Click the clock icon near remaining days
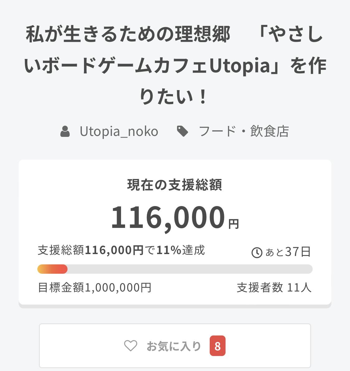The image size is (350, 371). tap(257, 252)
